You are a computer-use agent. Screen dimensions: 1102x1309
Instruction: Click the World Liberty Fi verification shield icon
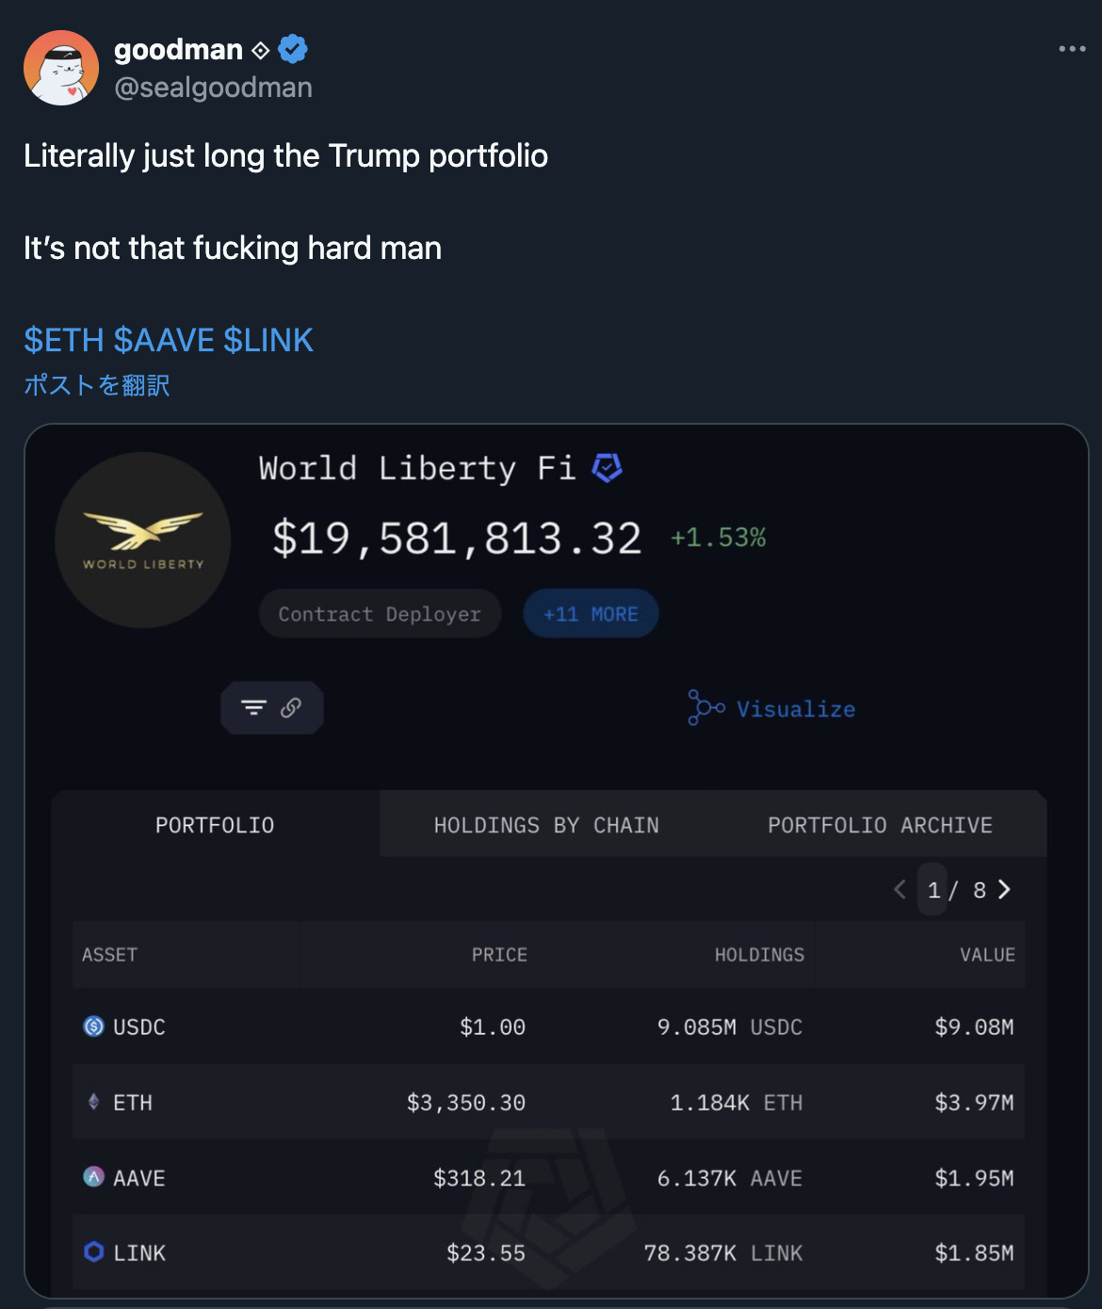607,467
